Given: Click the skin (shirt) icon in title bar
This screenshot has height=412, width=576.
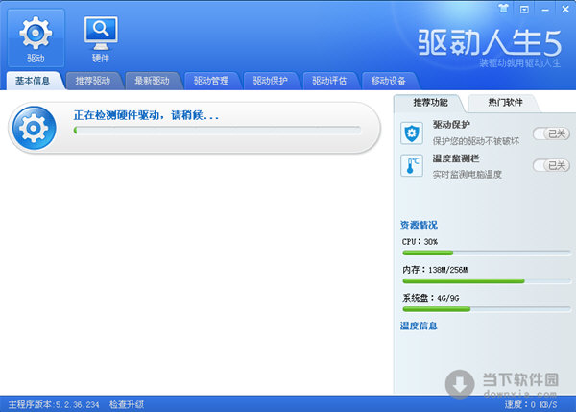Looking at the screenshot, I should coord(503,9).
